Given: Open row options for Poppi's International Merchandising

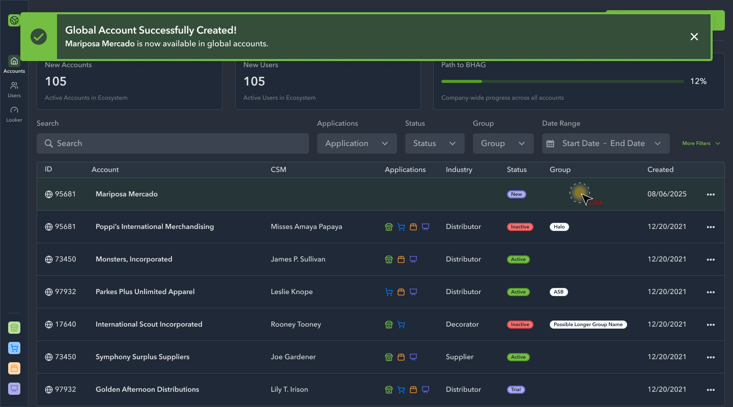Looking at the screenshot, I should click(711, 227).
